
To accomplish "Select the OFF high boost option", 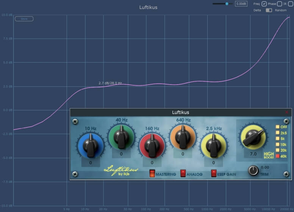I will coord(277,127).
